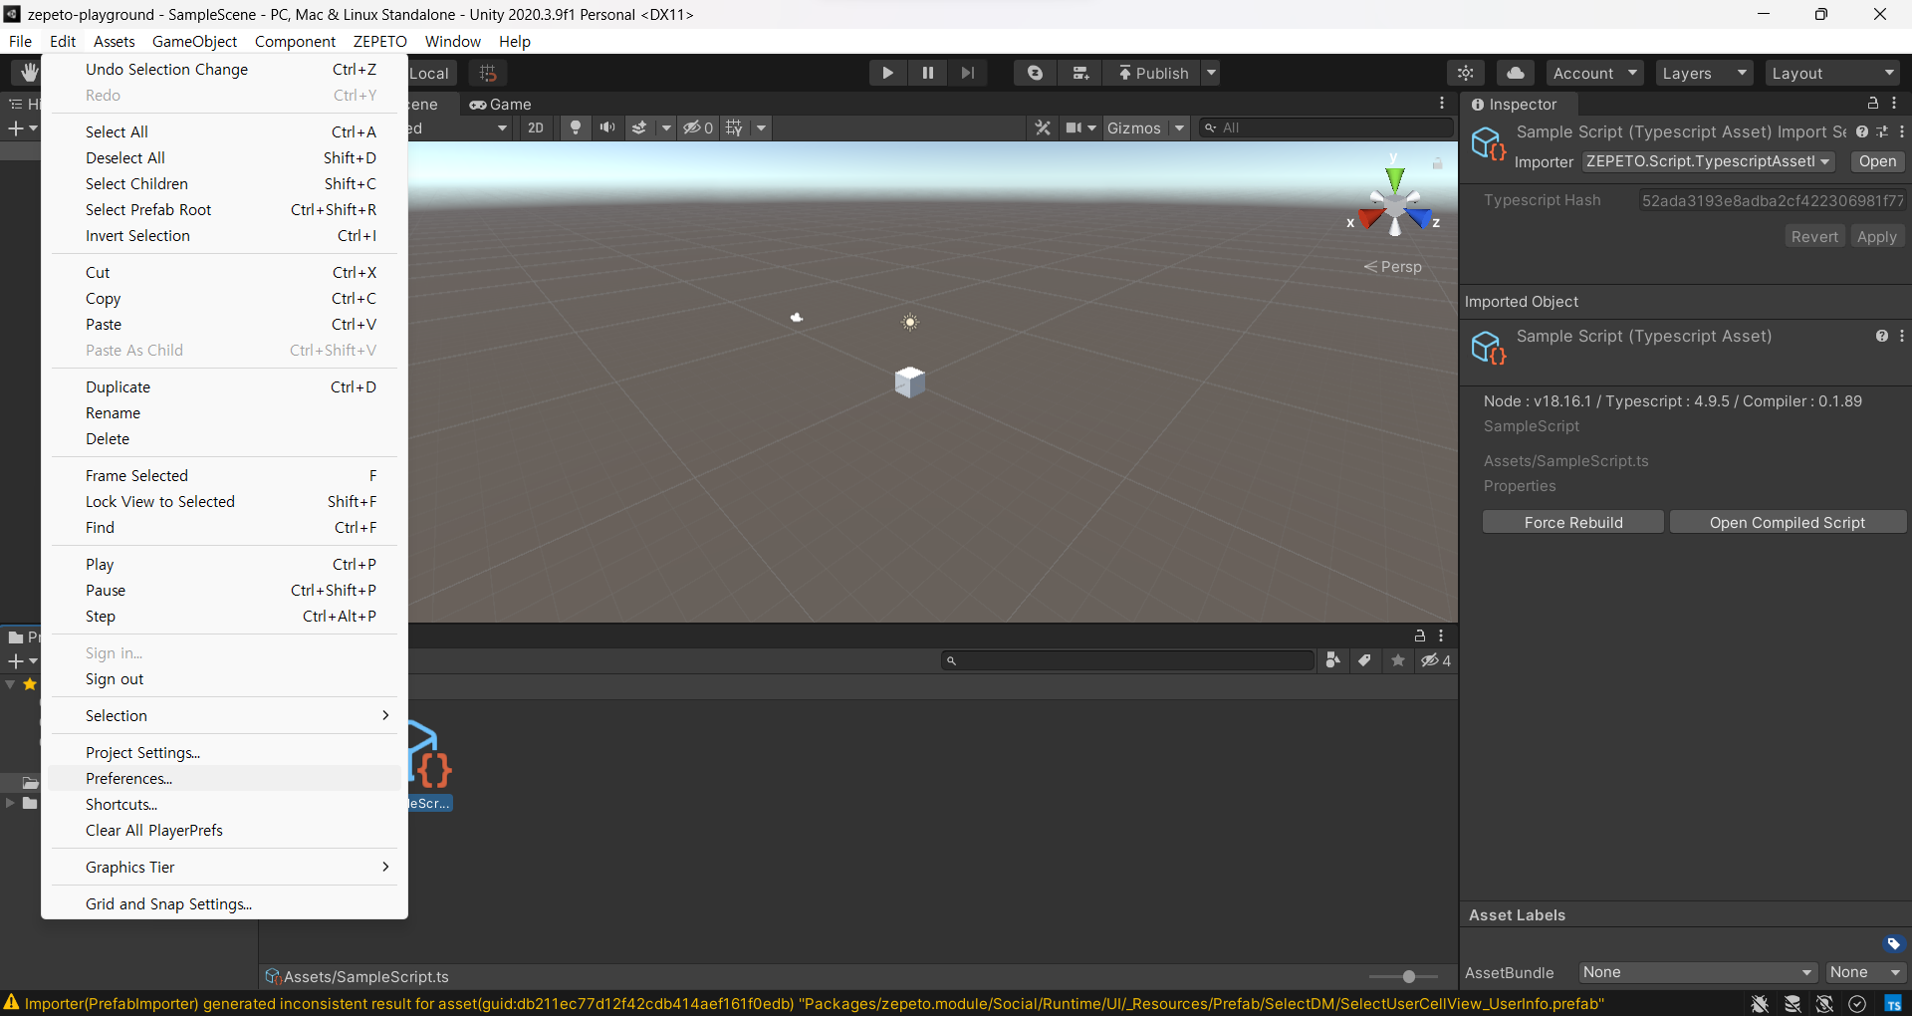Select the cube object in the Scene
The height and width of the screenshot is (1016, 1912).
coord(909,381)
